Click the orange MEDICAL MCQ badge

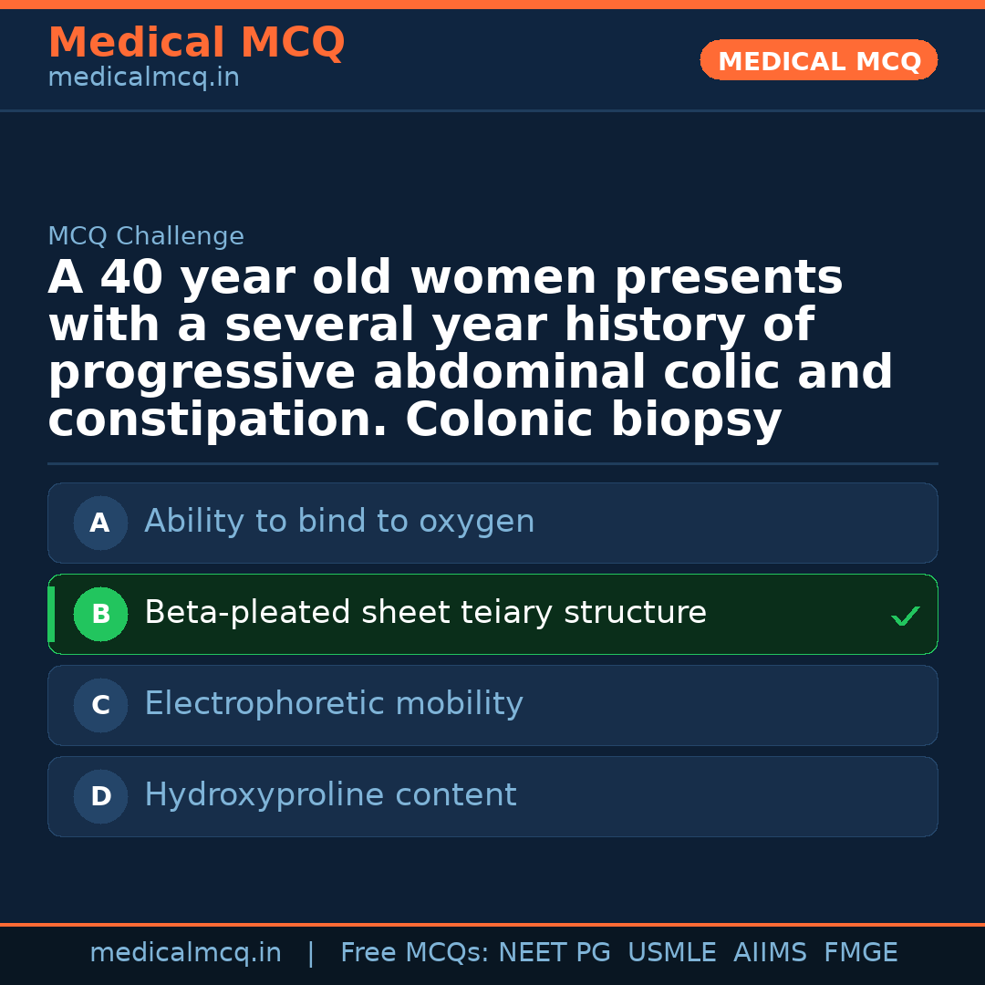[x=819, y=61]
